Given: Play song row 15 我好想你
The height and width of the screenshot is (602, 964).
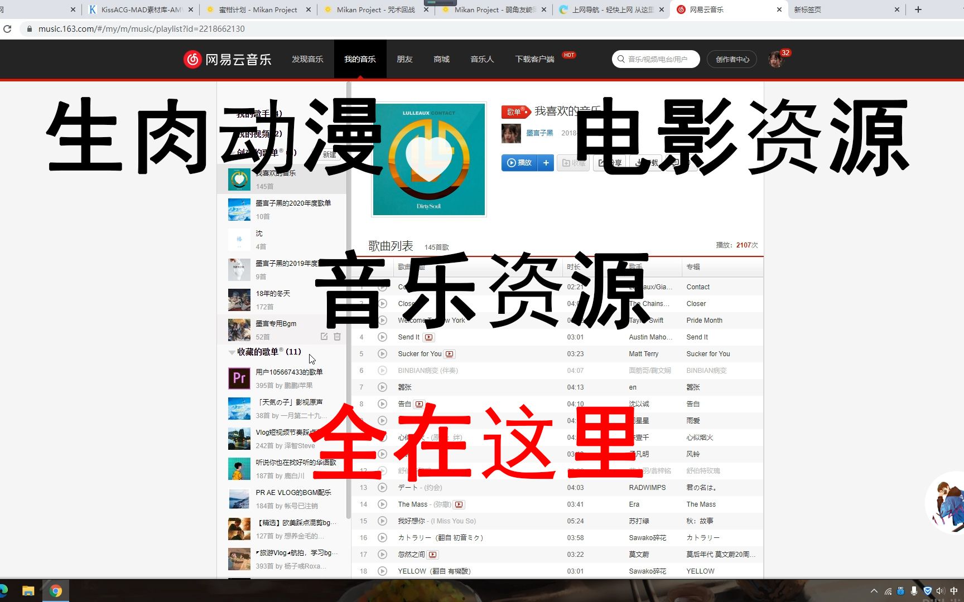Looking at the screenshot, I should 382,521.
